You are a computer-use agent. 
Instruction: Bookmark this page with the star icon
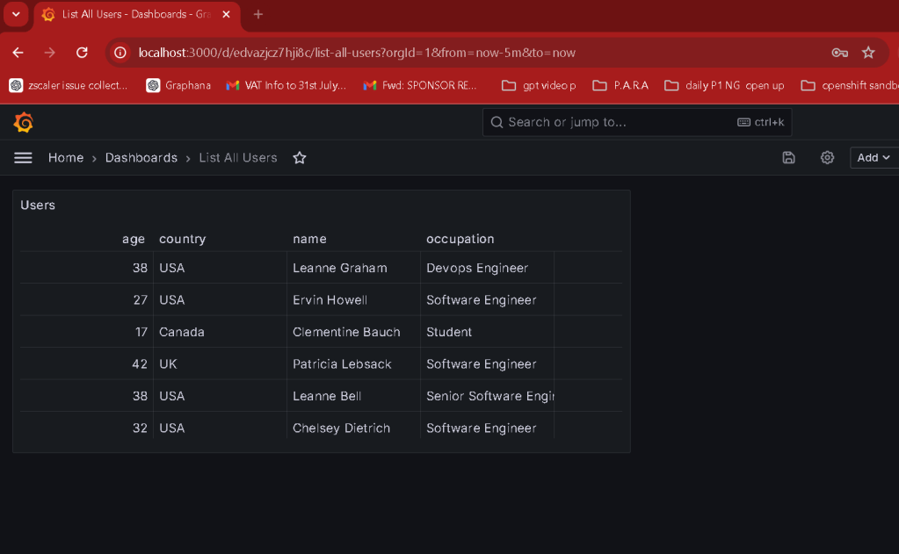[868, 53]
